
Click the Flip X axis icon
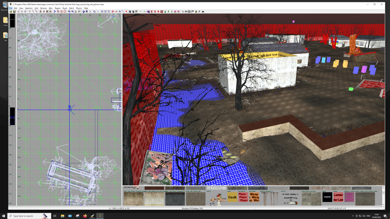click(19, 11)
